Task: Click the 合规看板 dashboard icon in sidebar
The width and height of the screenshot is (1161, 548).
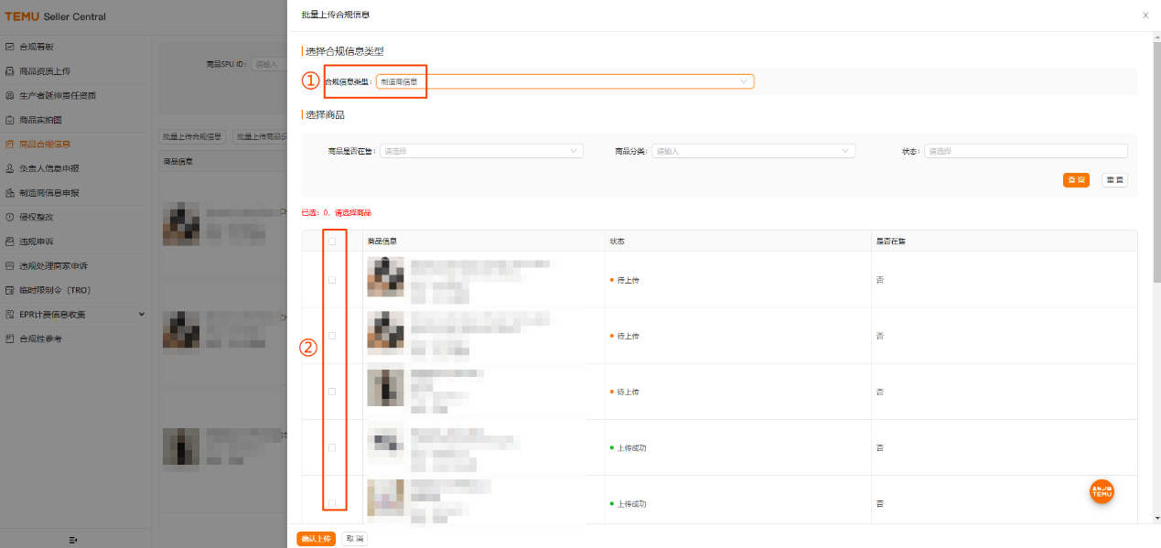Action: pyautogui.click(x=9, y=47)
